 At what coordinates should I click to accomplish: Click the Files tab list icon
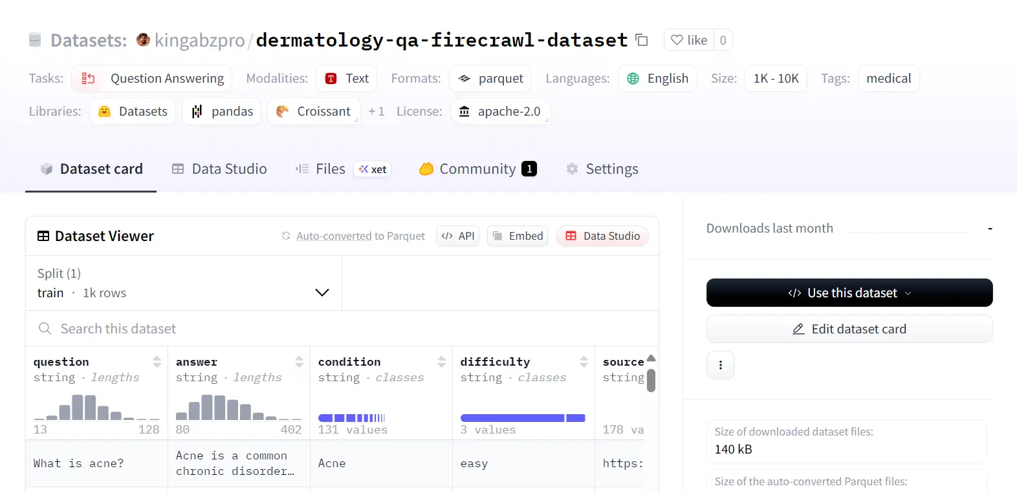(302, 169)
